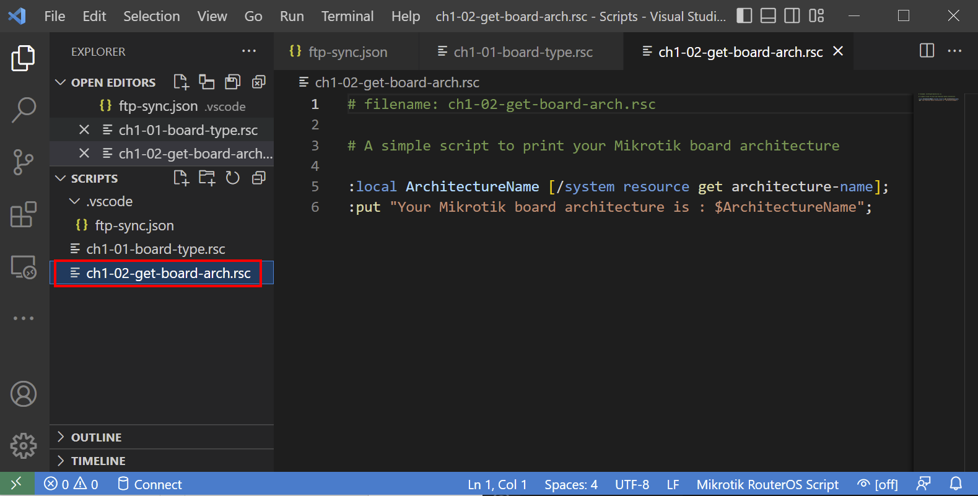
Task: Open the Terminal menu
Action: tap(347, 16)
